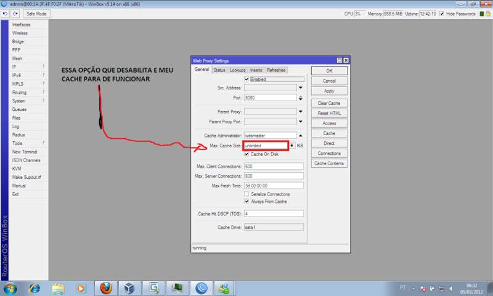Open VirtualBox taskbar icon
The width and height of the screenshot is (493, 296).
tap(129, 289)
